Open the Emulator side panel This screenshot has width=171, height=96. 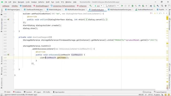coord(170,67)
